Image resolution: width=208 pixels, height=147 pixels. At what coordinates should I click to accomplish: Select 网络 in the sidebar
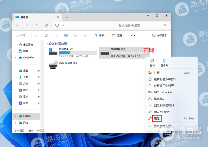(24, 123)
